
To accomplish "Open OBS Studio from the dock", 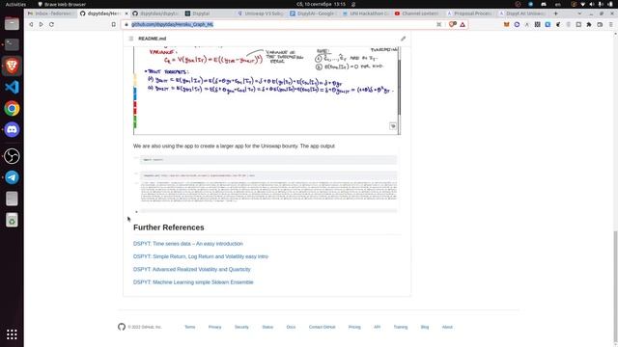I will [x=12, y=156].
